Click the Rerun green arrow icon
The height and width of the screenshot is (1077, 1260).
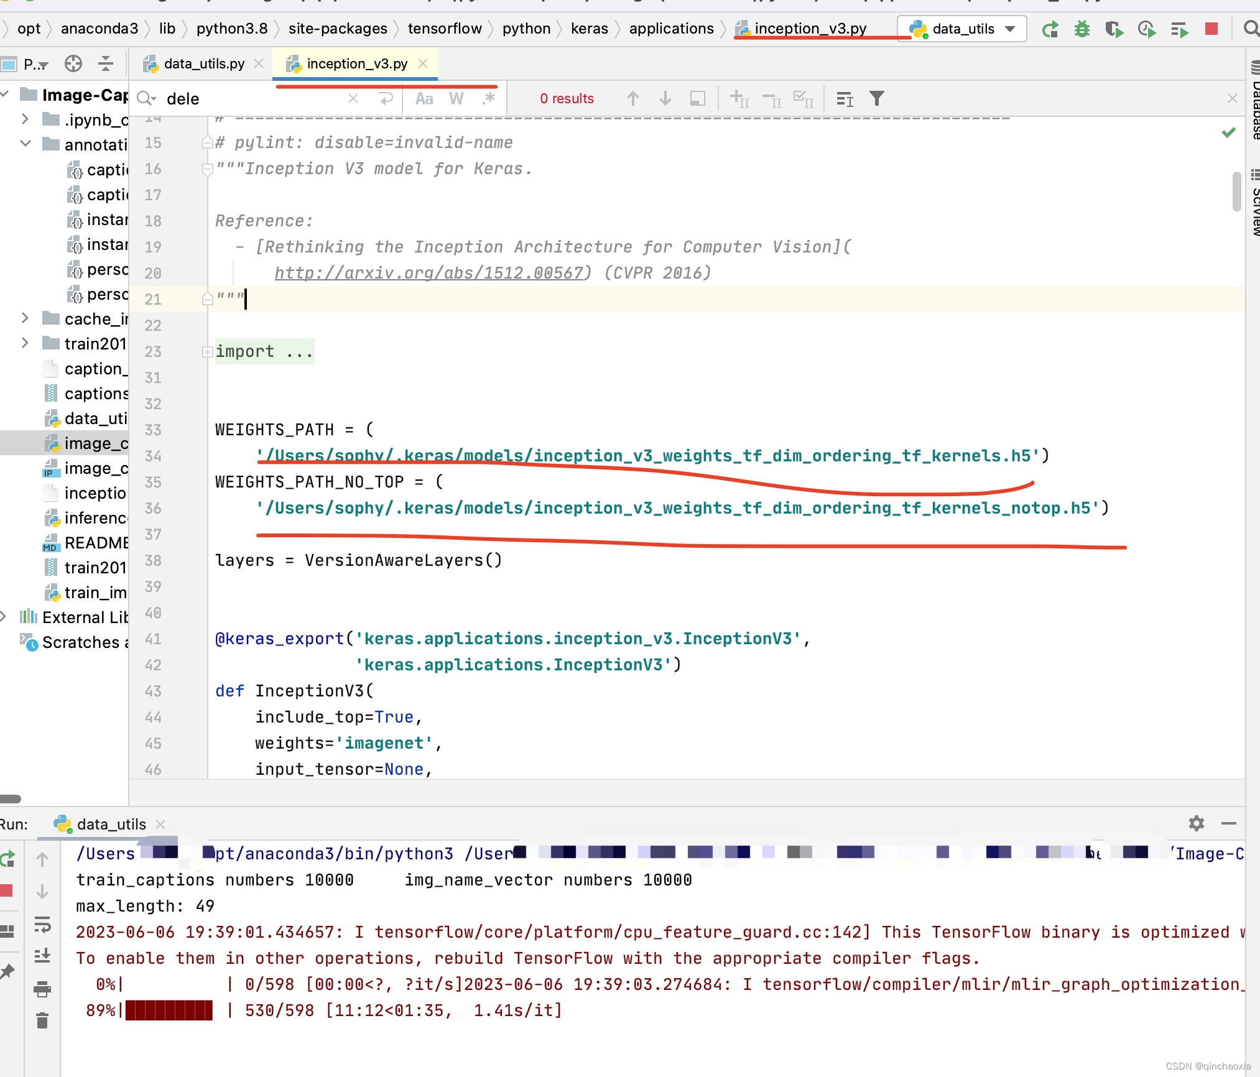[x=1050, y=29]
